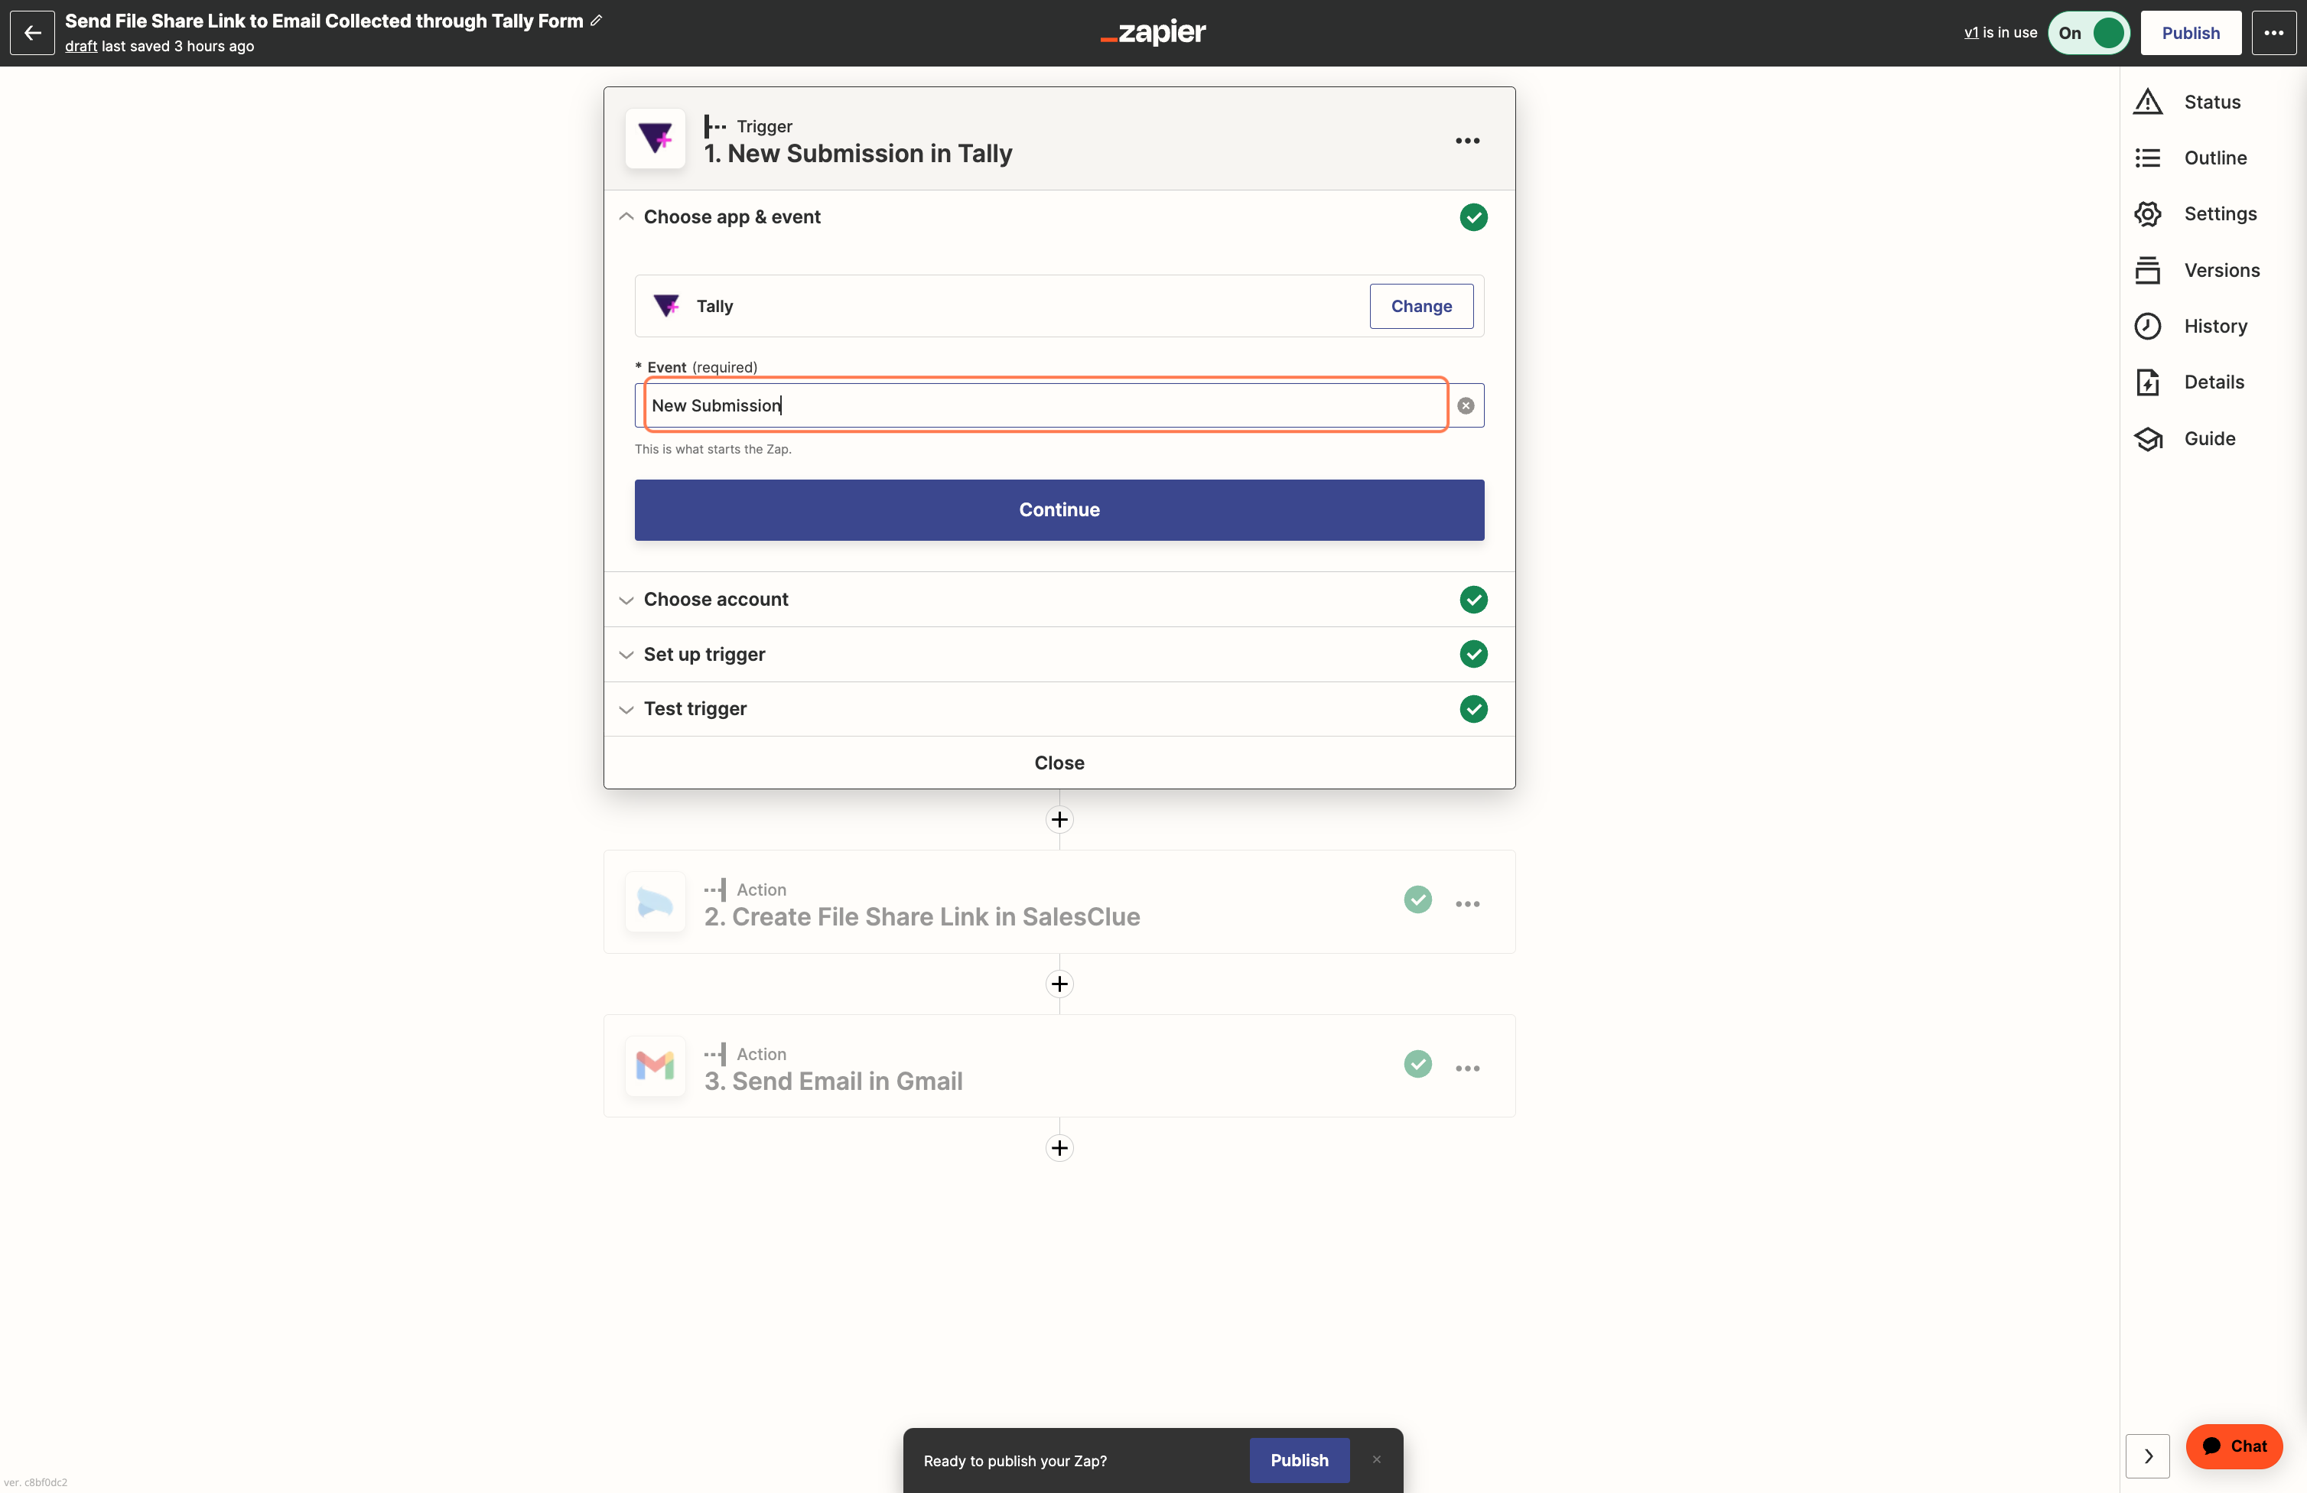The height and width of the screenshot is (1493, 2307).
Task: Click Publish in the bottom prompt
Action: coord(1299,1460)
